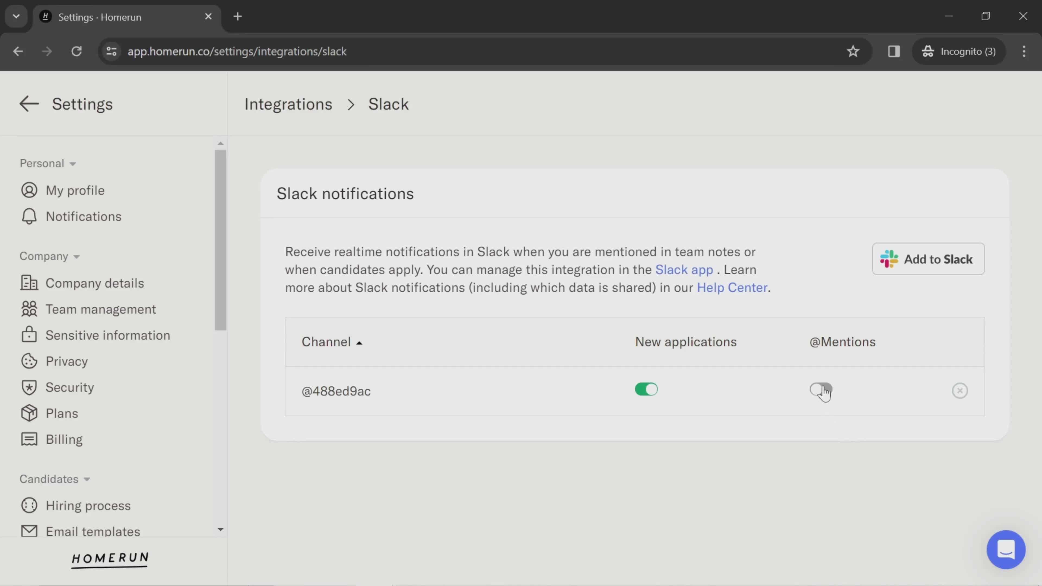Click the address bar URL
The image size is (1042, 586).
click(x=237, y=51)
